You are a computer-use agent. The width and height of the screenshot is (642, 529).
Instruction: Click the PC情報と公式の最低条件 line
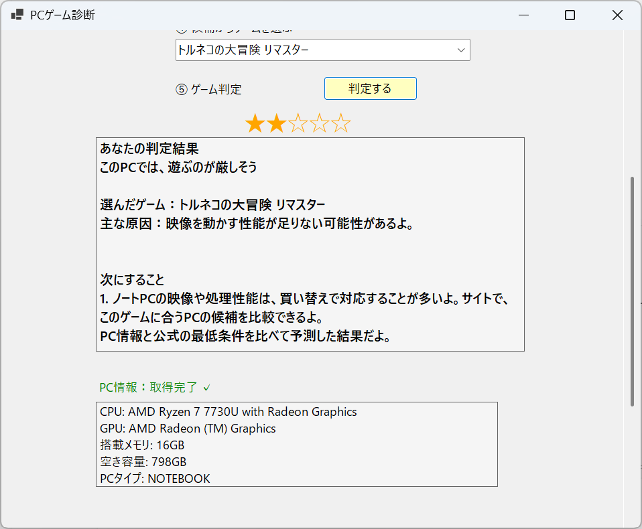(245, 336)
